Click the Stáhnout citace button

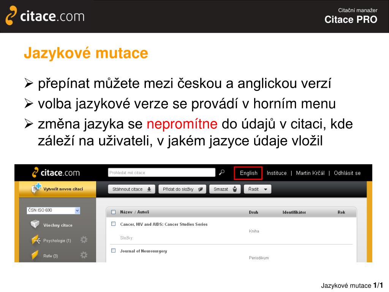(x=131, y=189)
